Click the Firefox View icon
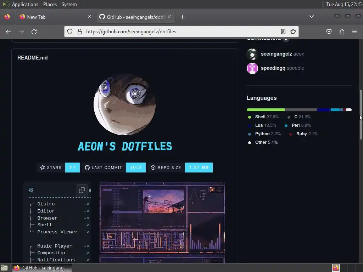This screenshot has height=272, width=363. pos(7,17)
